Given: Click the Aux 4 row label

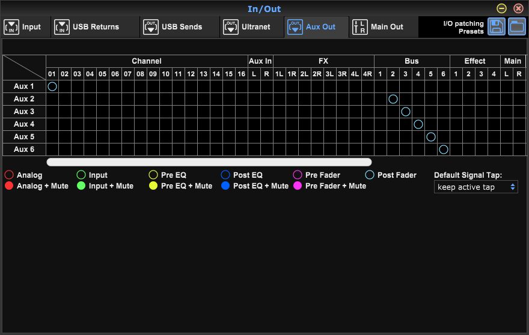Looking at the screenshot, I should [24, 124].
